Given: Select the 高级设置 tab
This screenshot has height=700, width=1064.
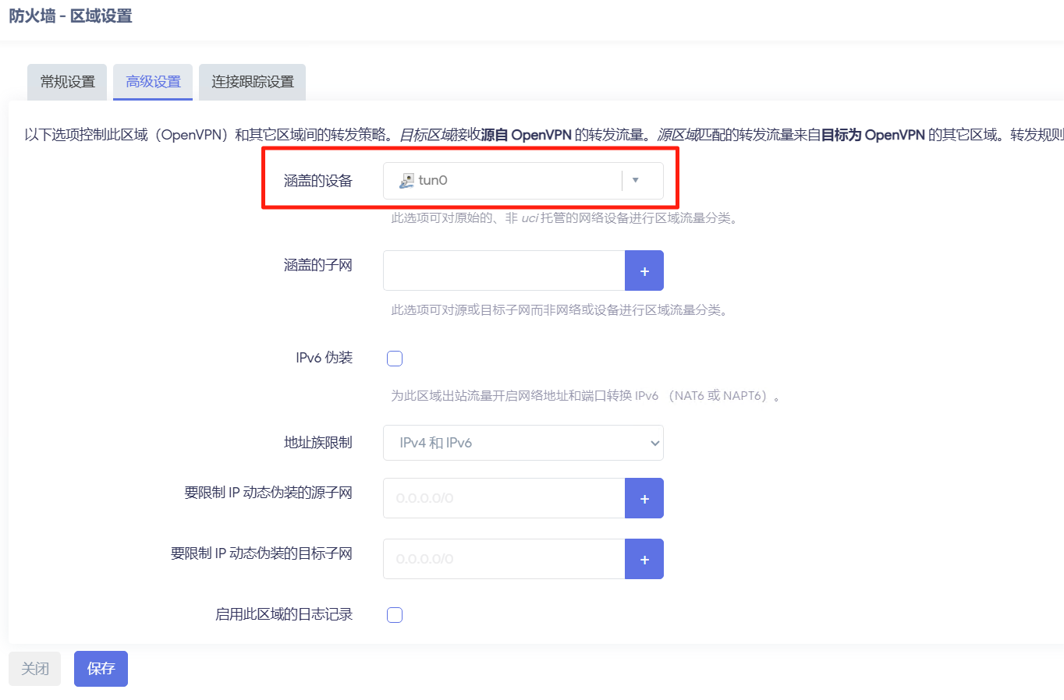Looking at the screenshot, I should (153, 82).
